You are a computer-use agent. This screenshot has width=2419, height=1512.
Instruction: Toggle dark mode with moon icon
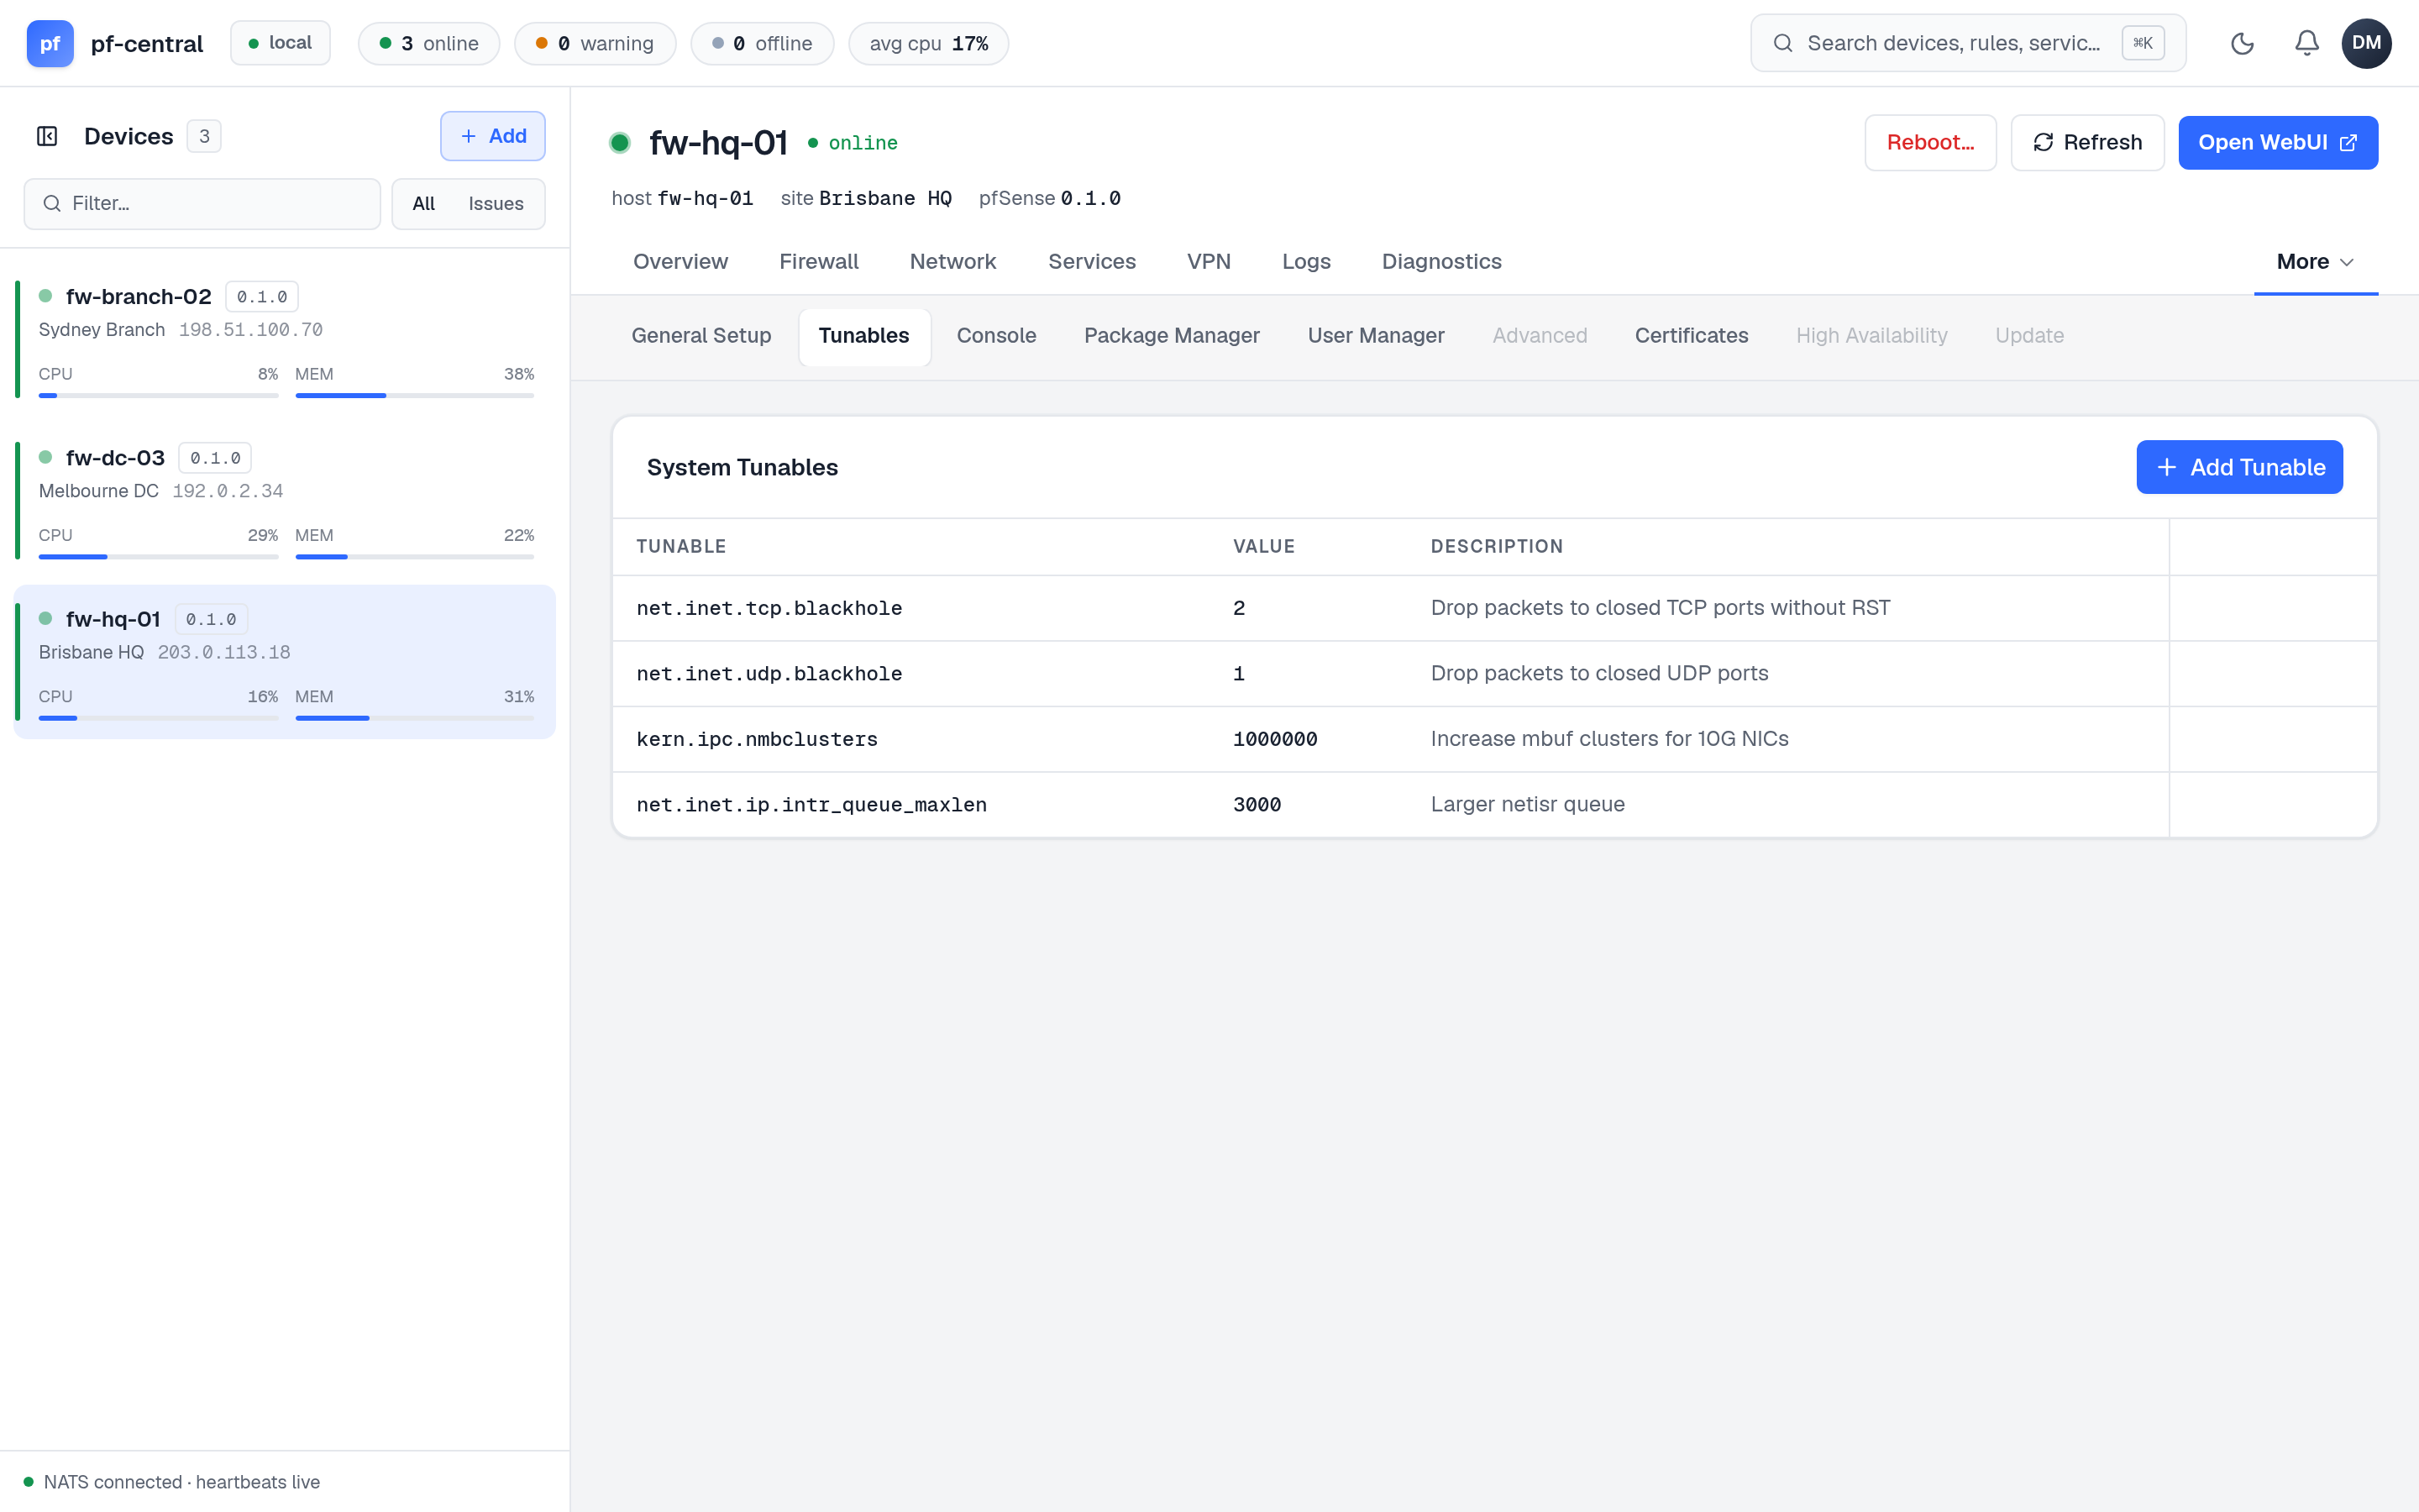(x=2242, y=43)
